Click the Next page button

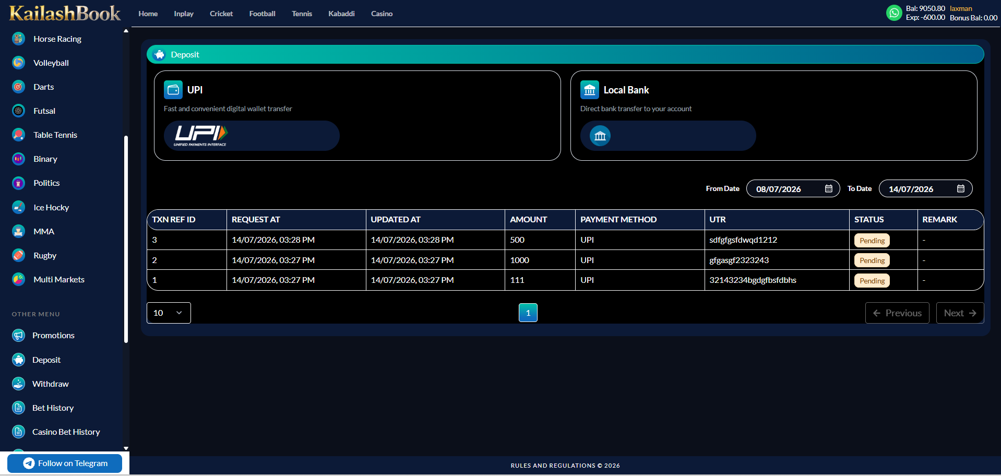coord(960,313)
